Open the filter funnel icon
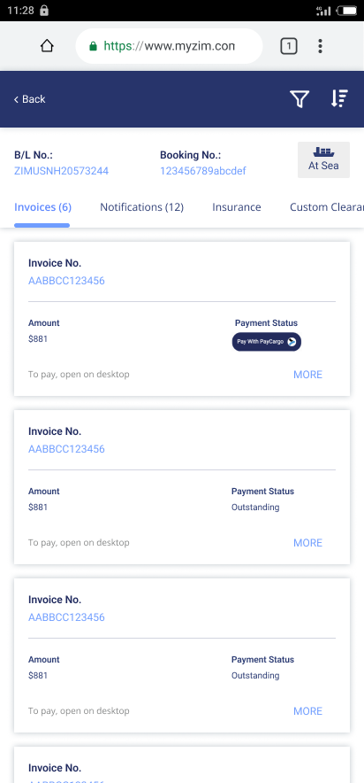Image resolution: width=364 pixels, height=783 pixels. [x=300, y=99]
